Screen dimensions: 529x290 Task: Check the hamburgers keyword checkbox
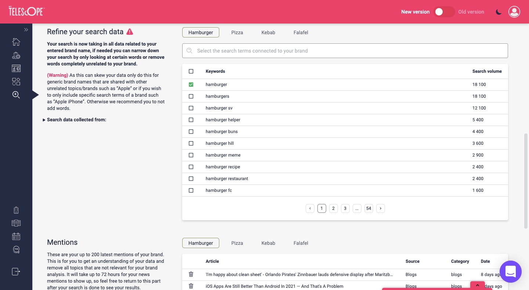191,96
